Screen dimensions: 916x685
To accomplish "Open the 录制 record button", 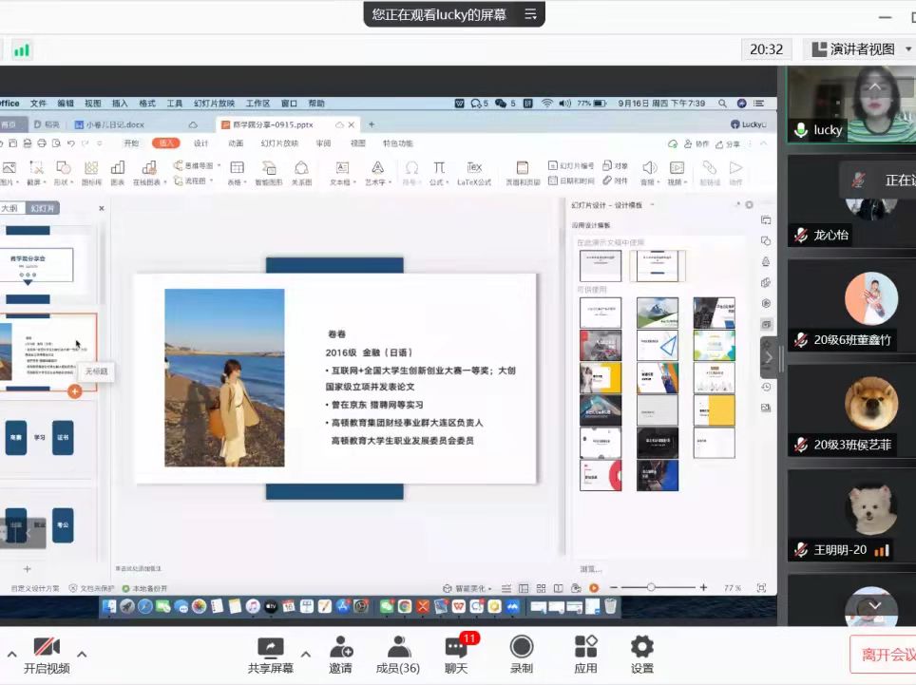I will click(522, 655).
